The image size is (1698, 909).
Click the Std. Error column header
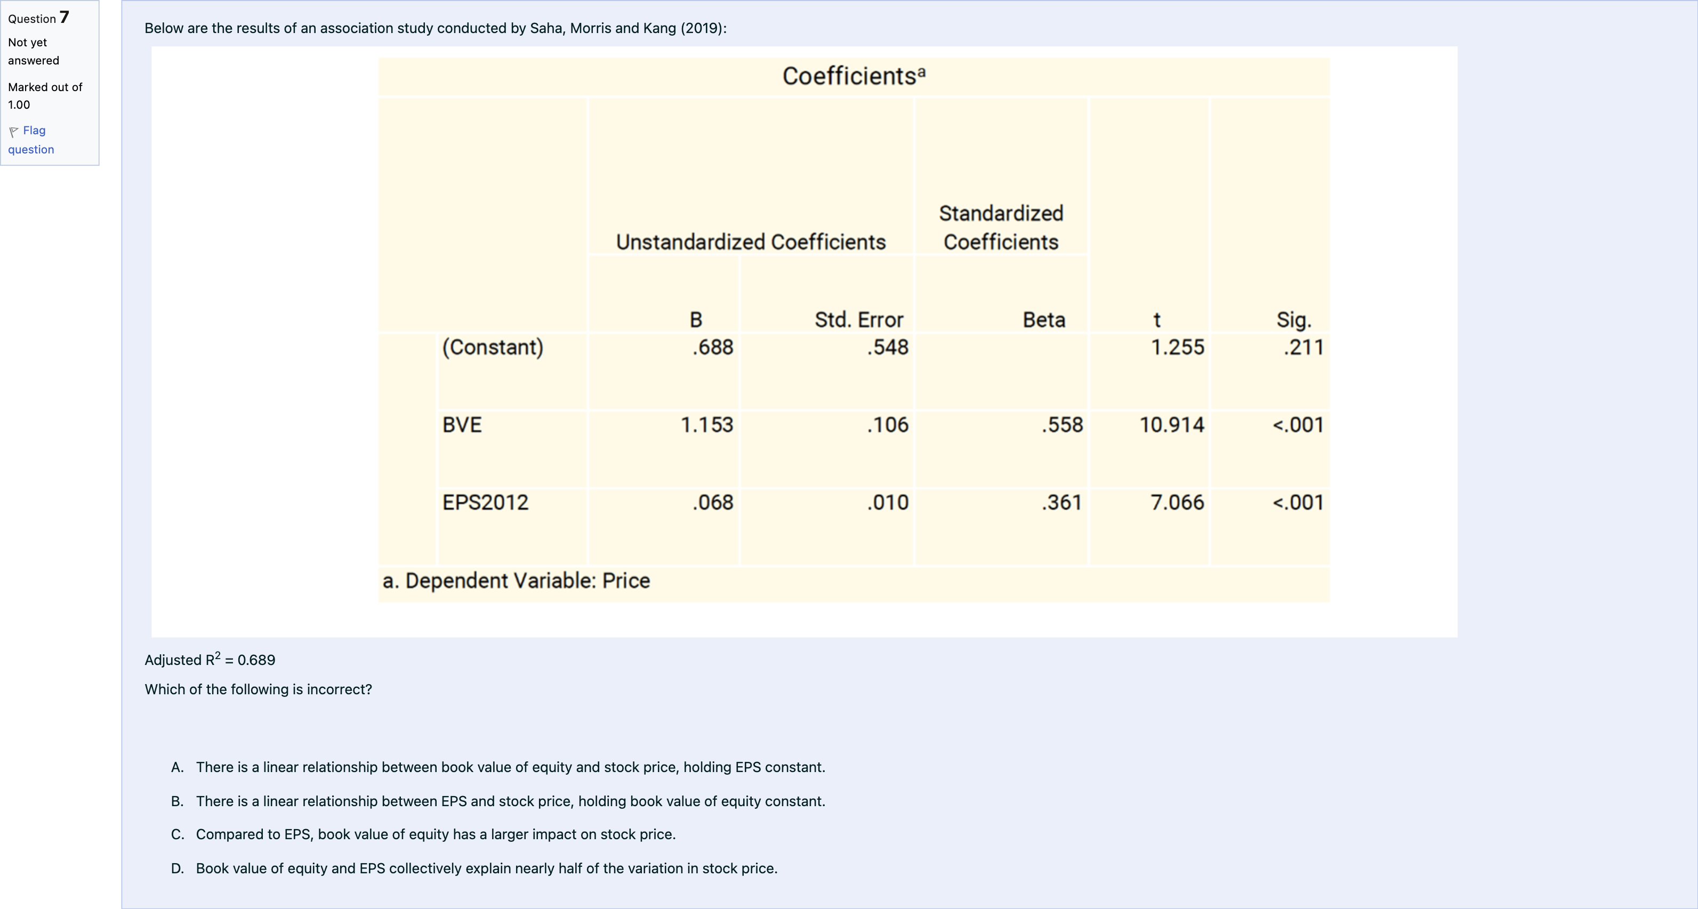[x=858, y=320]
